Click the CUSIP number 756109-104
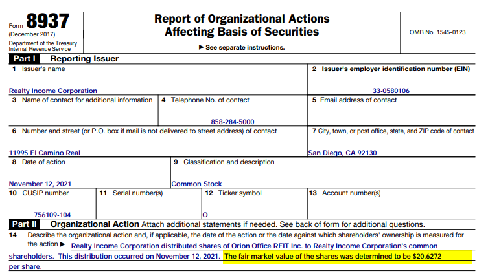 point(52,215)
